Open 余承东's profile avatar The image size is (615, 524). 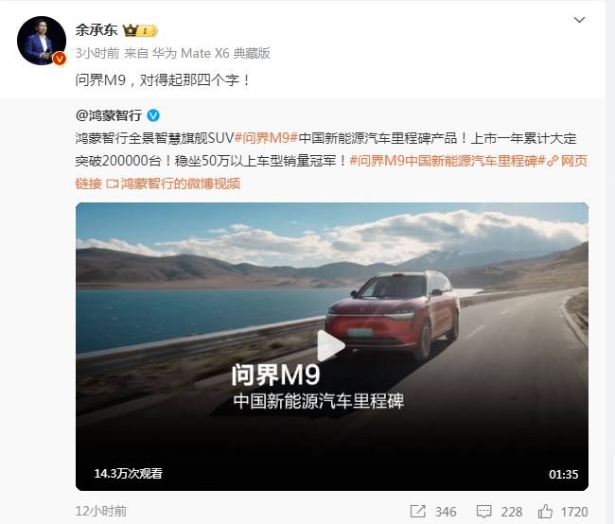[x=42, y=41]
